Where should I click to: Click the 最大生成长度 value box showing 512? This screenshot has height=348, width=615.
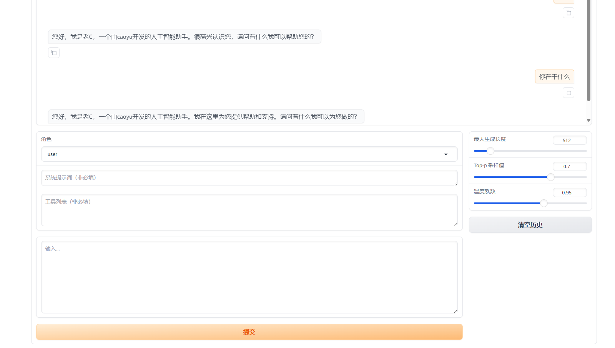point(569,141)
